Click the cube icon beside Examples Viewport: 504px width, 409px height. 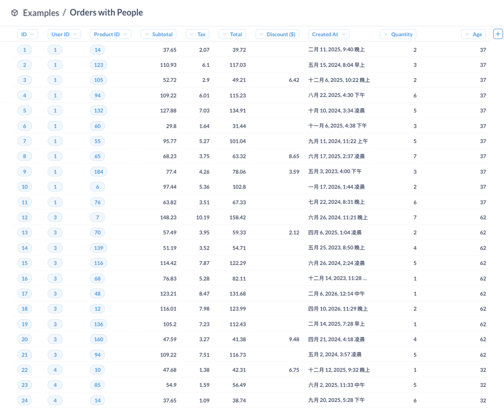click(x=15, y=13)
